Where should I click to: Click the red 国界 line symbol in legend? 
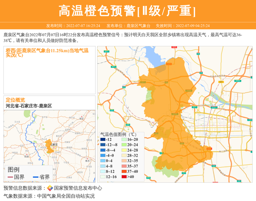pos(10,177)
